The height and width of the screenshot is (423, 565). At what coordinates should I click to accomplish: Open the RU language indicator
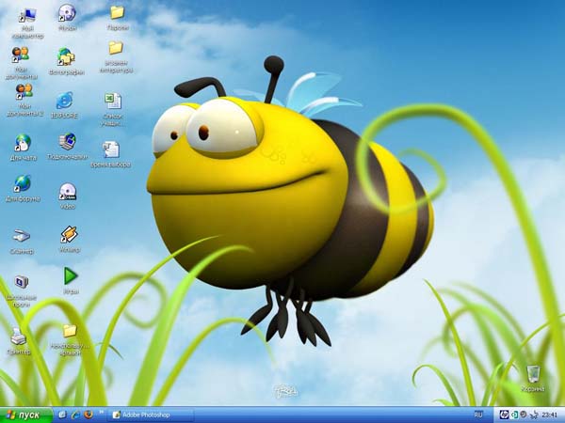477,415
